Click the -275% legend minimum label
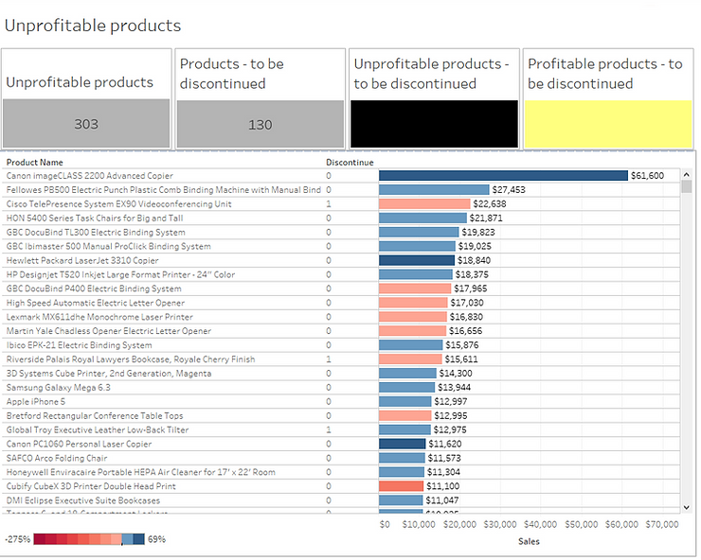701x560 pixels. coord(17,539)
